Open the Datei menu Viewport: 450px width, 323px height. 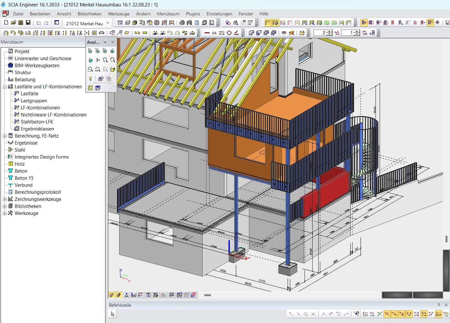(x=18, y=14)
